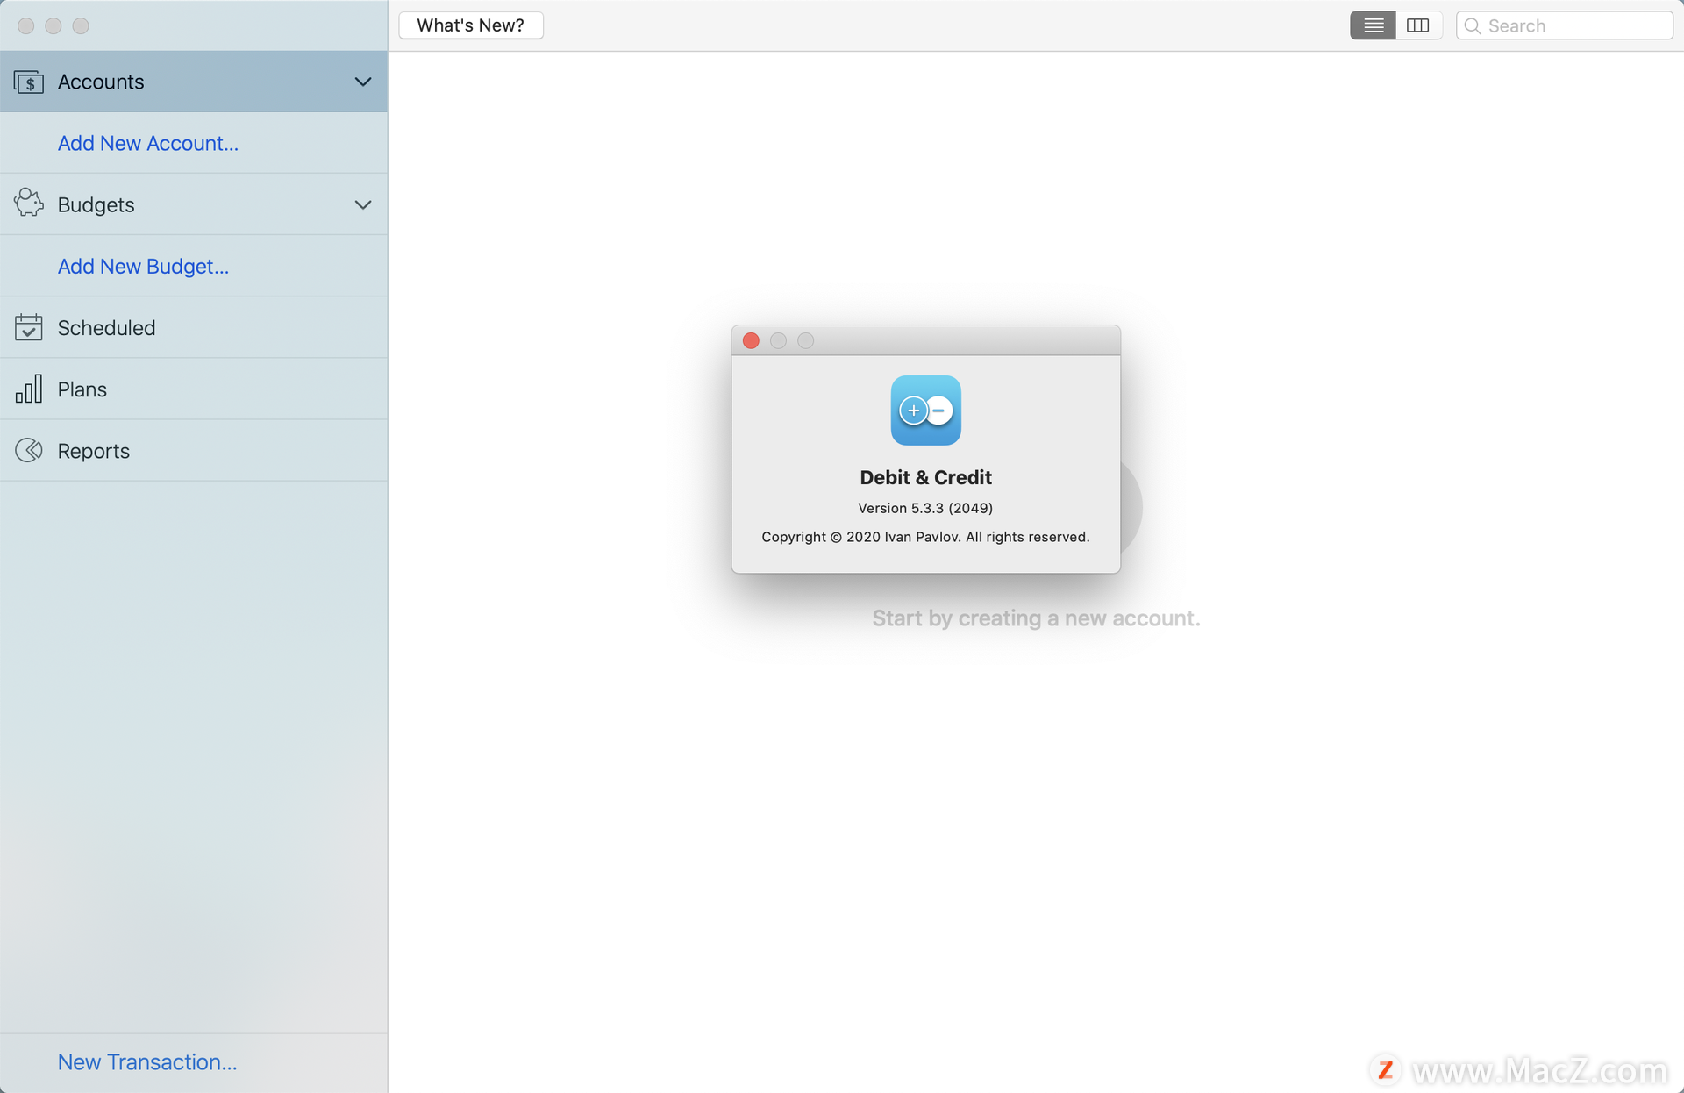The width and height of the screenshot is (1684, 1093).
Task: Open the Reports section
Action: click(x=194, y=450)
